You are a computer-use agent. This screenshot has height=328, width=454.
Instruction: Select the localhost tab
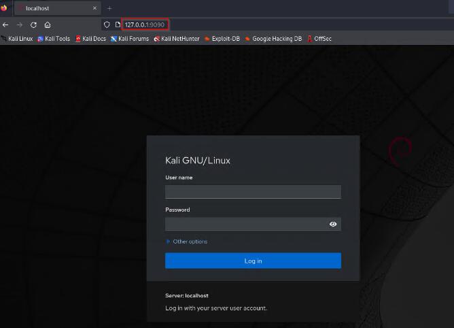pos(51,8)
